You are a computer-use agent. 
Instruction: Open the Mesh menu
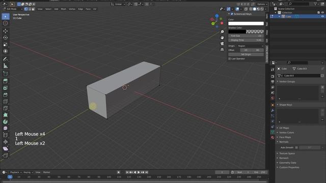63,9
